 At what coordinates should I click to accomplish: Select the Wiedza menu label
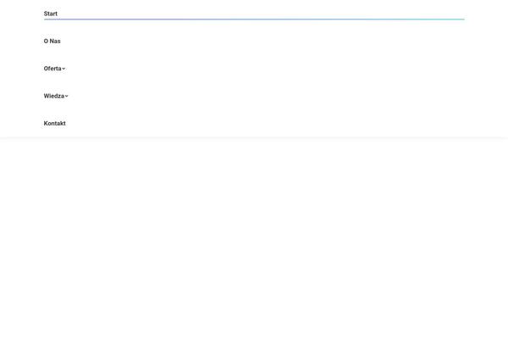(x=54, y=96)
